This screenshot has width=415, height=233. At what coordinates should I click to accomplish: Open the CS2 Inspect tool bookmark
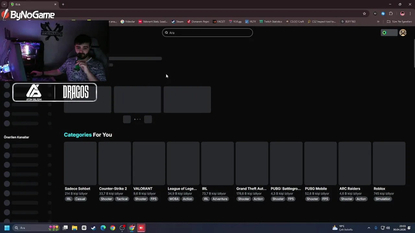click(x=322, y=22)
